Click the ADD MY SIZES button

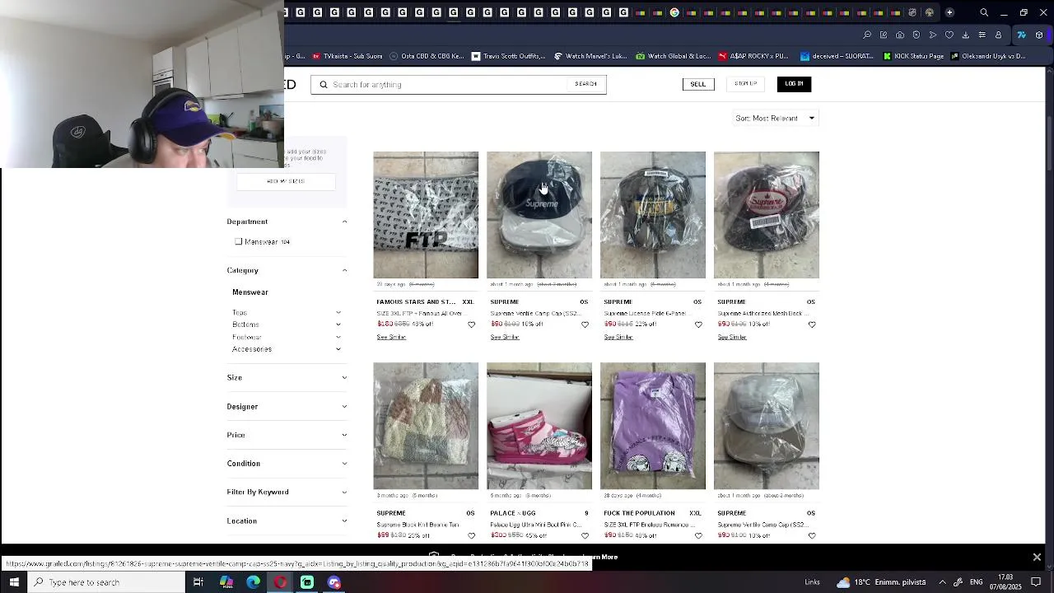286,181
